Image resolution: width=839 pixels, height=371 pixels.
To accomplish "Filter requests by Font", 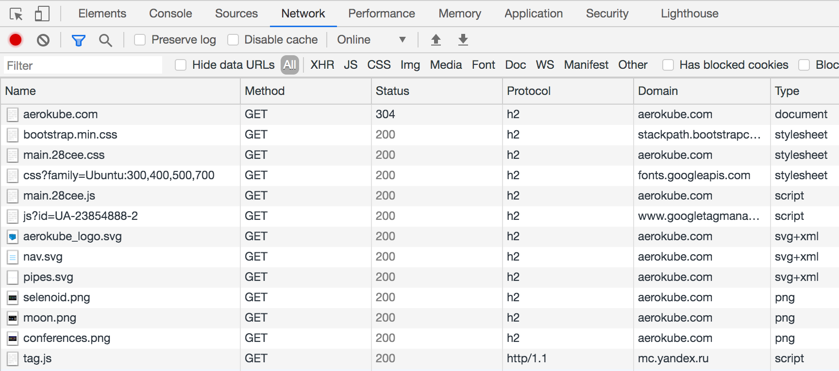I will click(484, 65).
